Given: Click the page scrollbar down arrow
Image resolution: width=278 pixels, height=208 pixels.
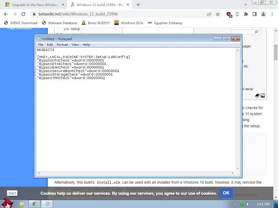Looking at the screenshot, I should pos(276,197).
